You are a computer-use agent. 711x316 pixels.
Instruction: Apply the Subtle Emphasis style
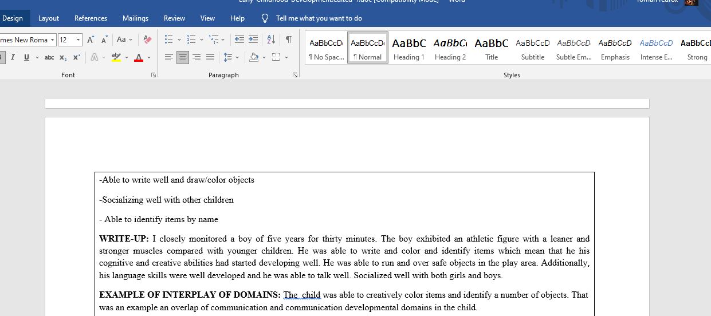click(574, 48)
